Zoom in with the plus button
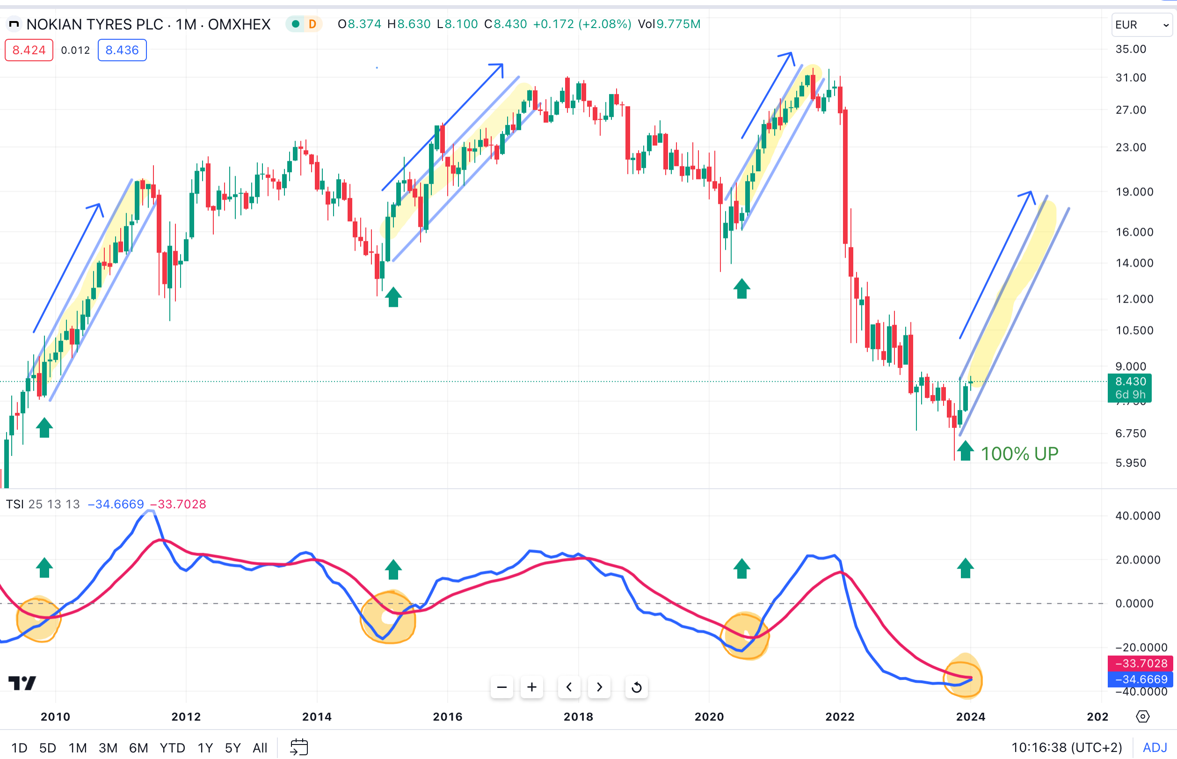1177x759 pixels. [x=532, y=687]
